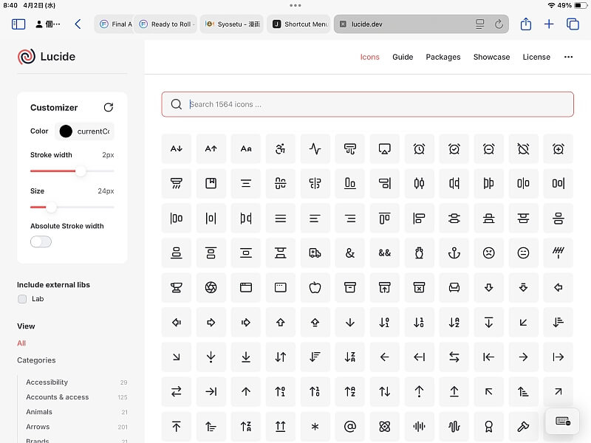
Task: Open the current color swatch picker
Action: [x=66, y=131]
